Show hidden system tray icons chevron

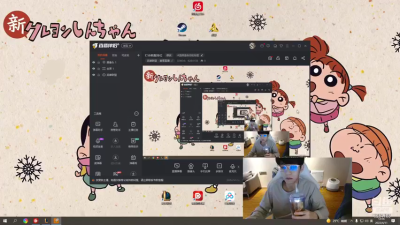351,220
